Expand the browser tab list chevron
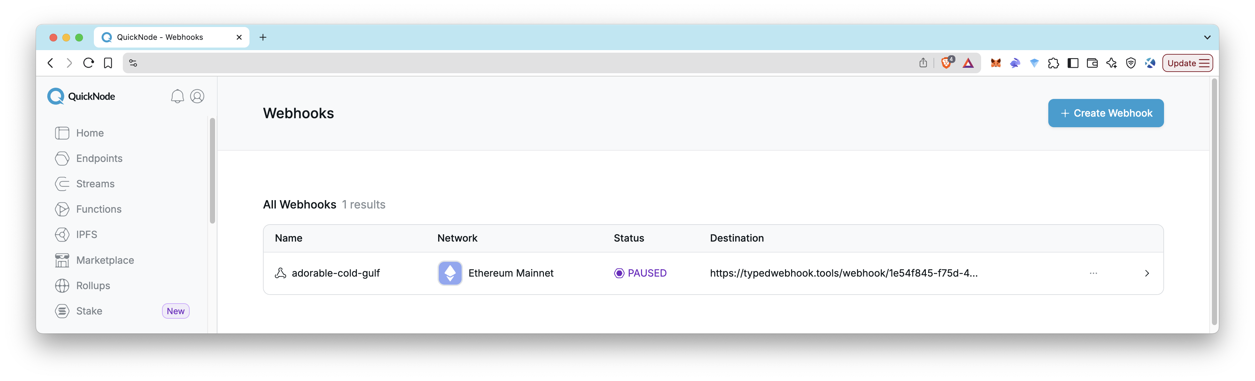 click(1207, 37)
